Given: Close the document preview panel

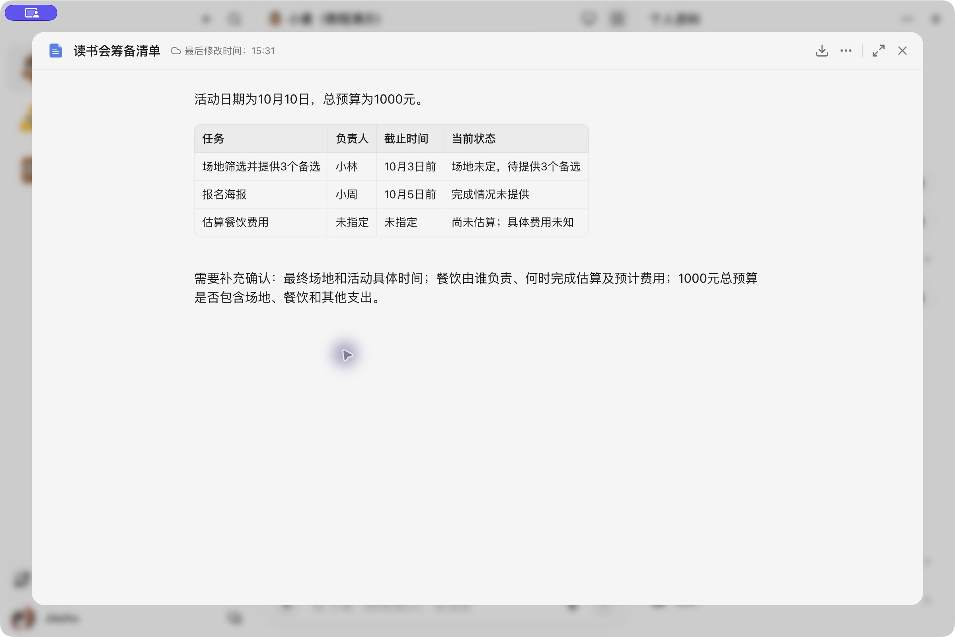Looking at the screenshot, I should pos(902,51).
